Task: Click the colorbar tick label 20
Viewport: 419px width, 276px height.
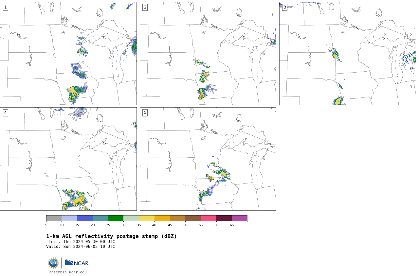Action: (93, 225)
